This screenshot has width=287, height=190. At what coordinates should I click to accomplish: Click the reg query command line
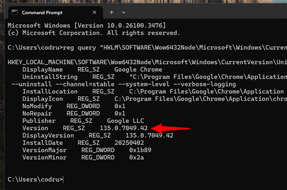pos(147,48)
